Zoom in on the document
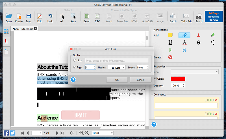Screen dimensions: 226x139 pos(81,133)
